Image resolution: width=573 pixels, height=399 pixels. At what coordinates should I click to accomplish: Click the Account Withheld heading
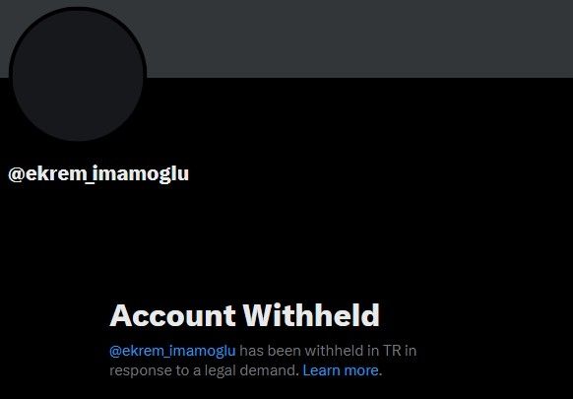[x=244, y=315]
